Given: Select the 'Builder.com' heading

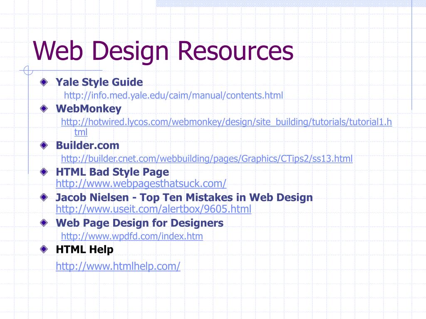Looking at the screenshot, I should (87, 145).
